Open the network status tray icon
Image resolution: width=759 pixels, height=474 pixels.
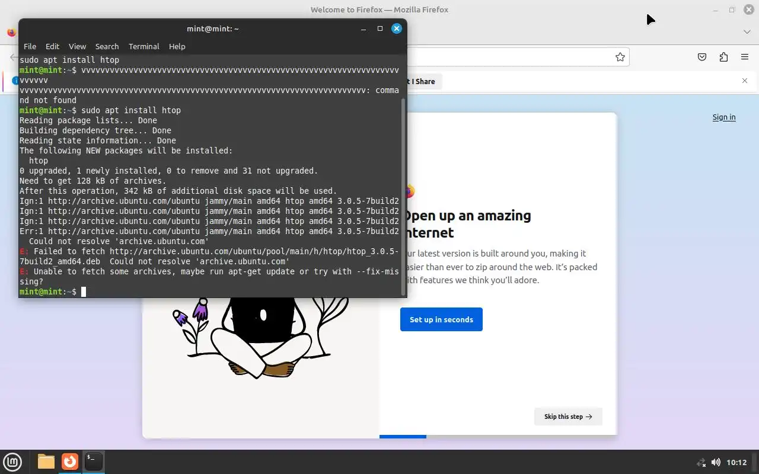tap(701, 462)
